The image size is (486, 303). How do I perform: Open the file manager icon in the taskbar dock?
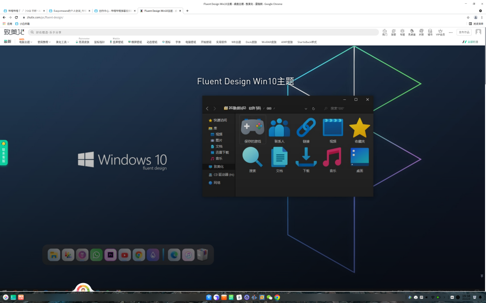[x=209, y=297]
